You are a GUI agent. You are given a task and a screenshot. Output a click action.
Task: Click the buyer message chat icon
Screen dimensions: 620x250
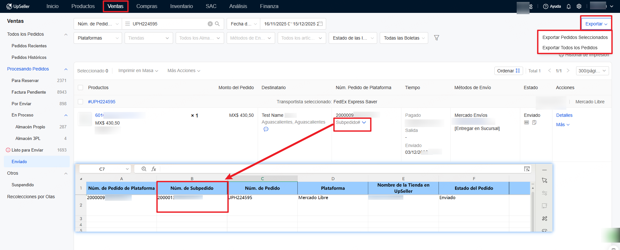pos(266,129)
